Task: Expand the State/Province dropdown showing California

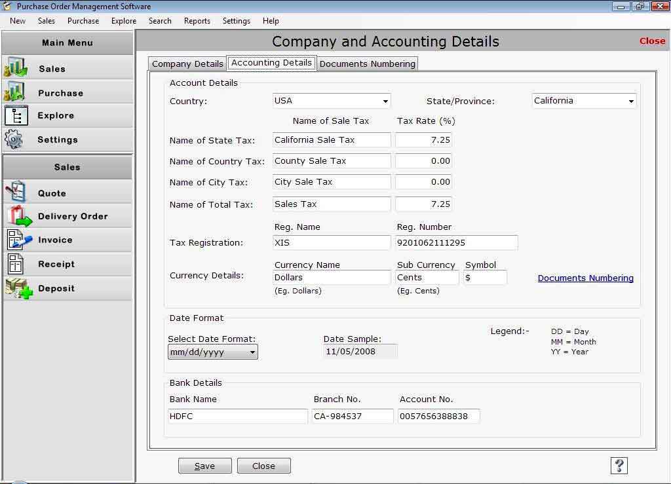Action: click(584, 100)
